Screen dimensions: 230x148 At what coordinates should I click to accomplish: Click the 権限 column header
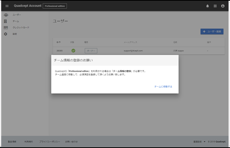click(86, 42)
